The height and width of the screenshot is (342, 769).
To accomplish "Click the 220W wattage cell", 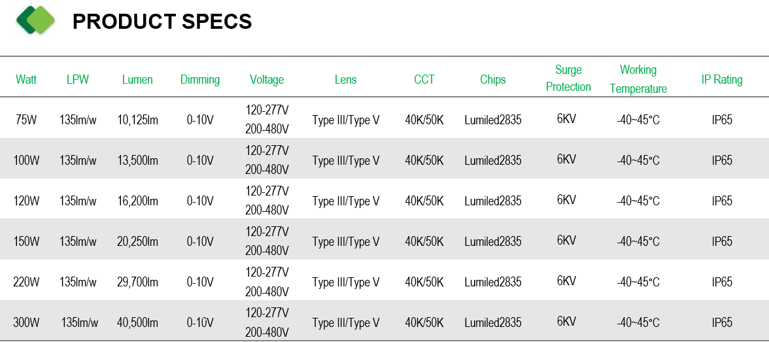I will pos(26,282).
